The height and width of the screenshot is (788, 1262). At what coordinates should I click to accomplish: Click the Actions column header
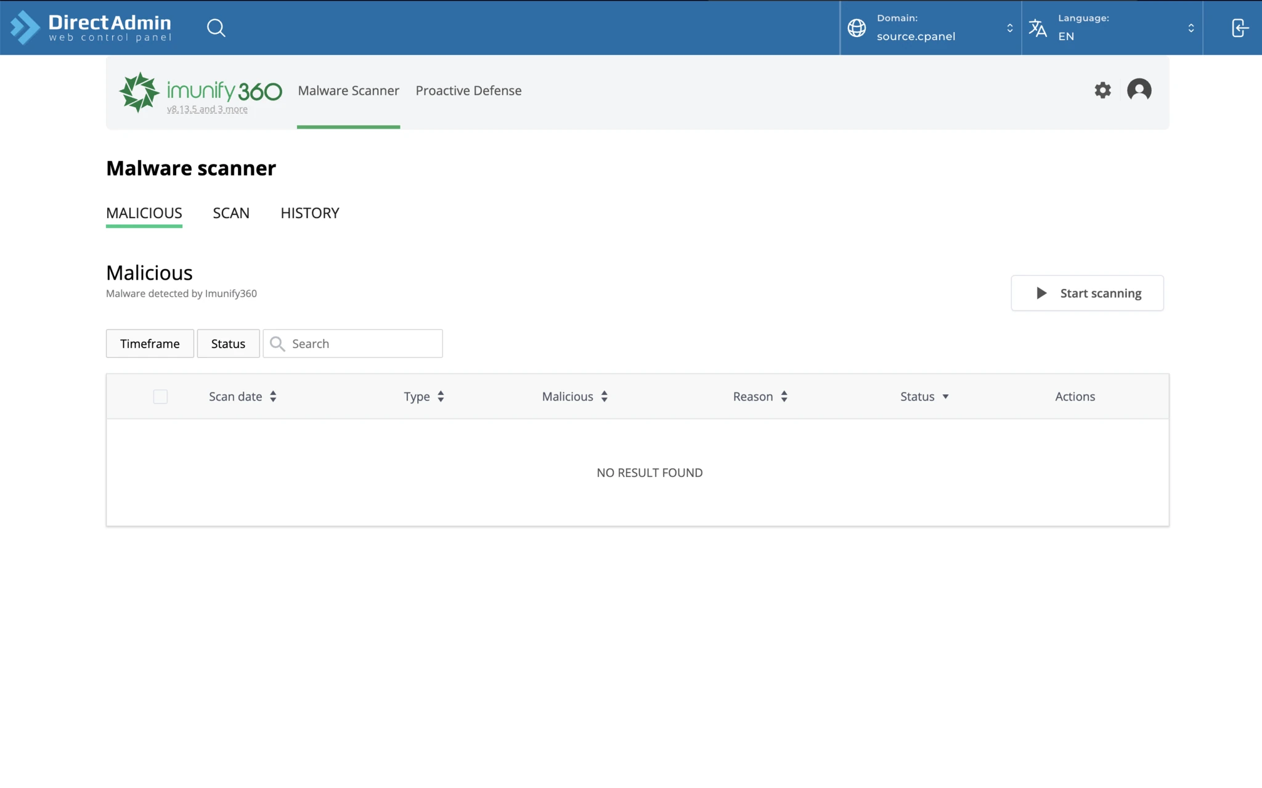coord(1075,397)
